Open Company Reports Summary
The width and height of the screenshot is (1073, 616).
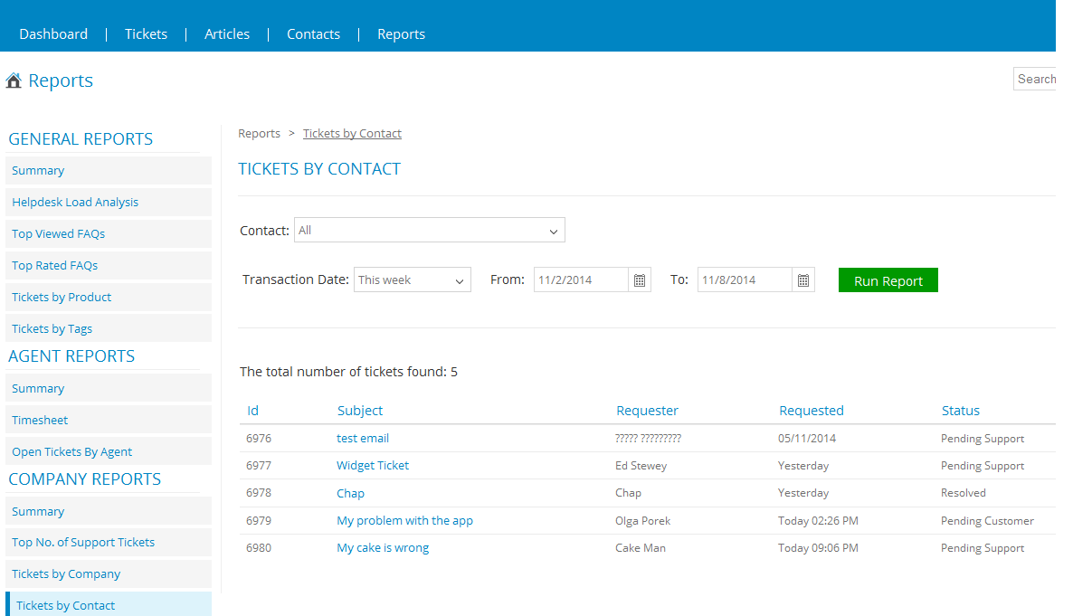coord(109,511)
